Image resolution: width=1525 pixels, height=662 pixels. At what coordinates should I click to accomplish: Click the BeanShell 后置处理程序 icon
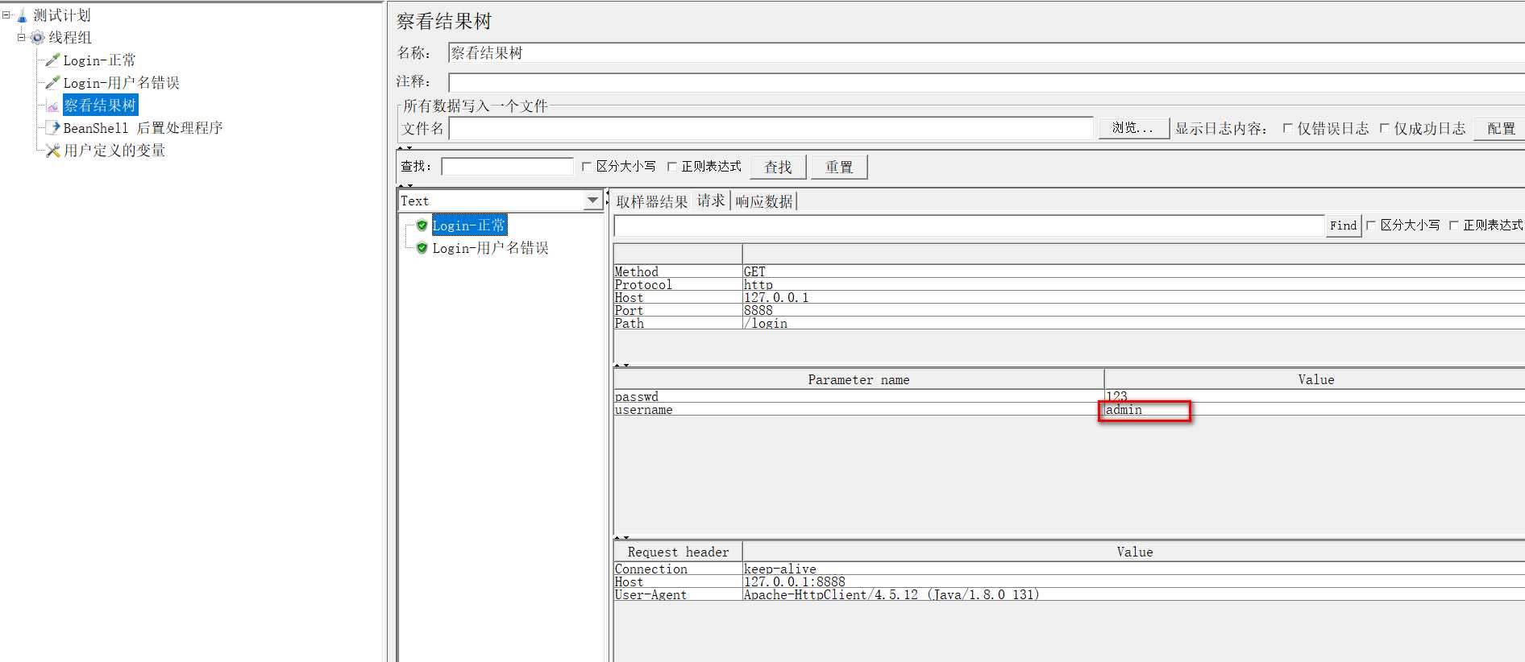pos(52,128)
